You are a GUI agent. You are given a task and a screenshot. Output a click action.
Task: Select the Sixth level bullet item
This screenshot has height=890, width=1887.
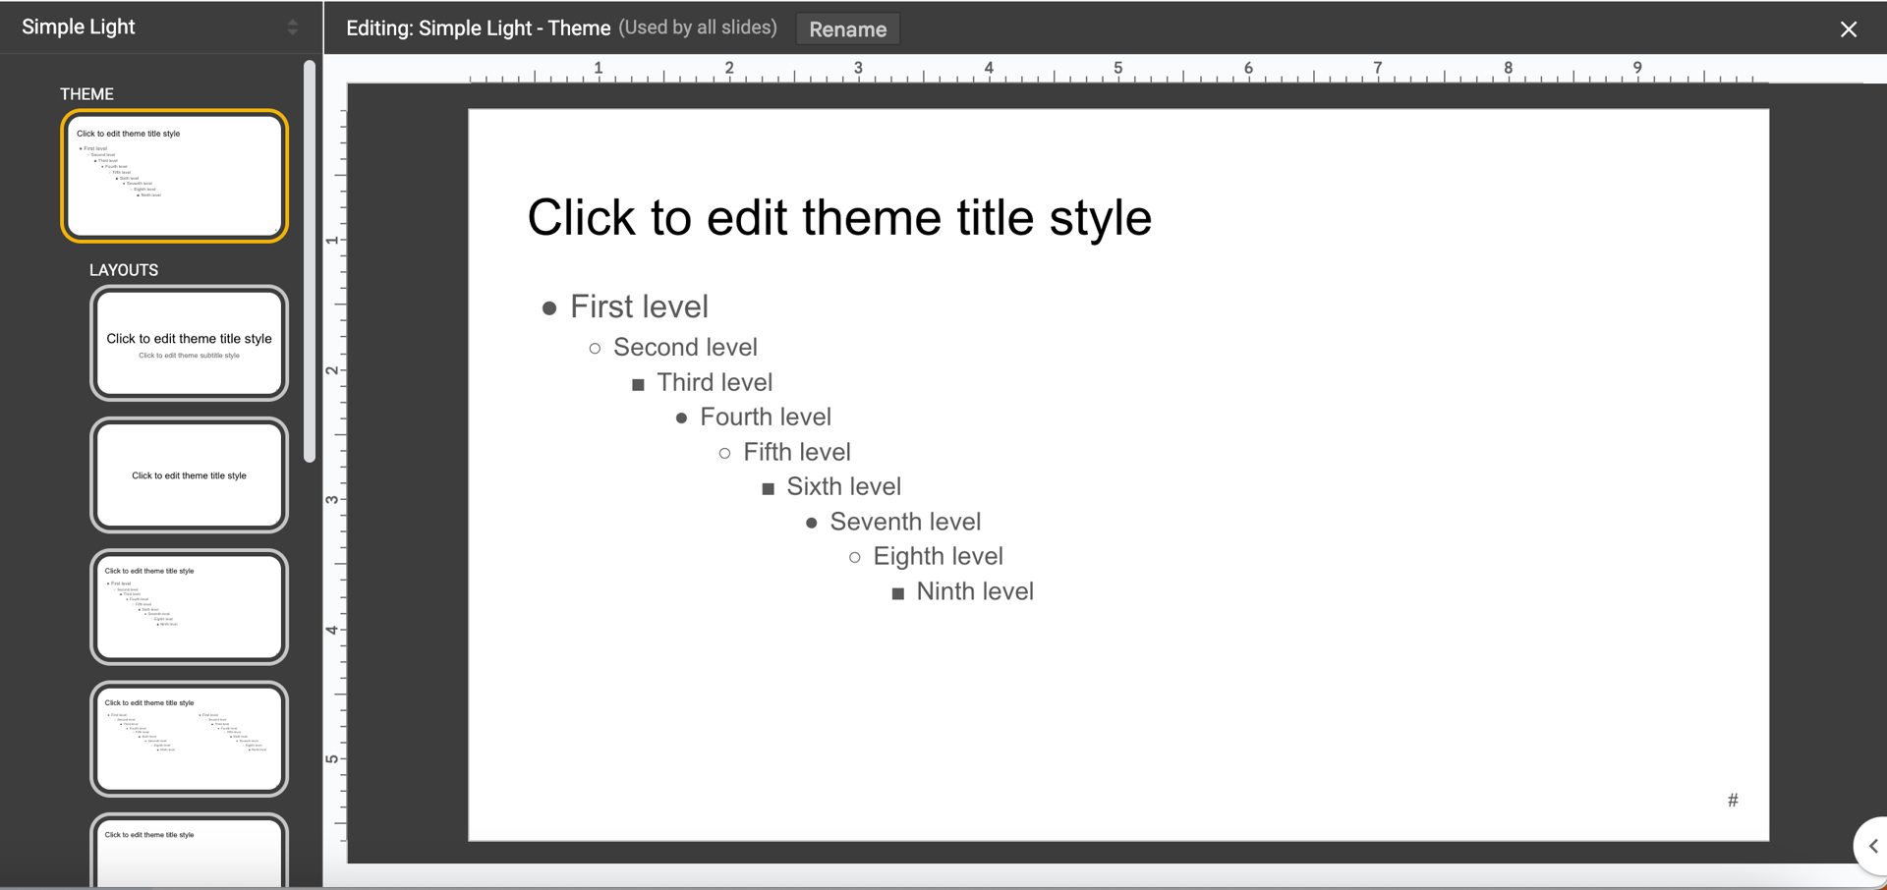843,485
